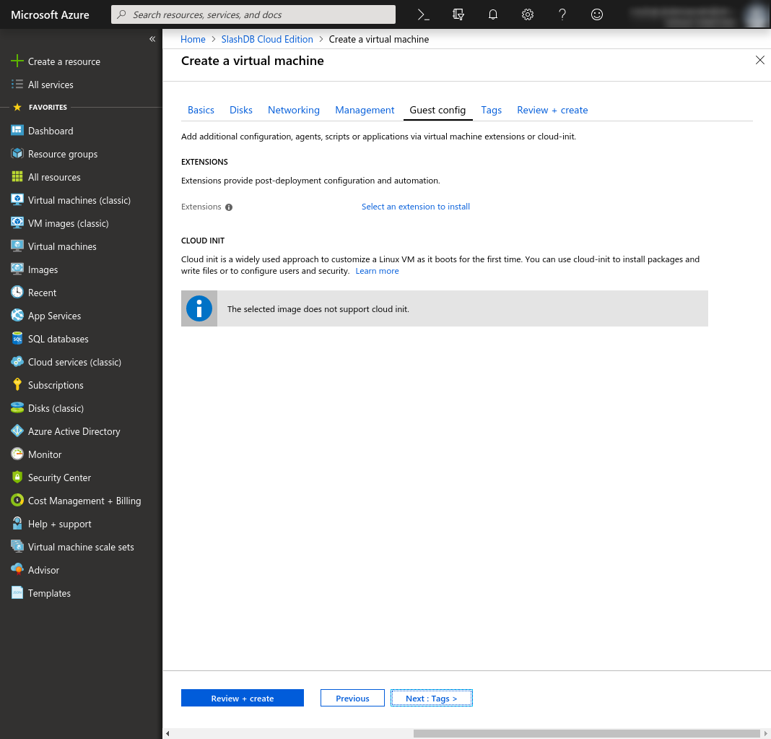Open Azure Active Directory in sidebar
The height and width of the screenshot is (739, 771).
[x=74, y=431]
